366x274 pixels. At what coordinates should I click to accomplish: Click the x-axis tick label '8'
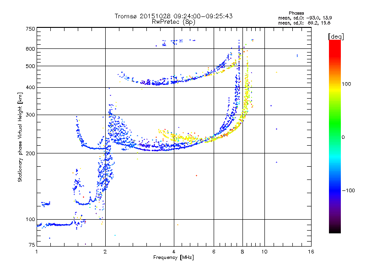point(242,252)
